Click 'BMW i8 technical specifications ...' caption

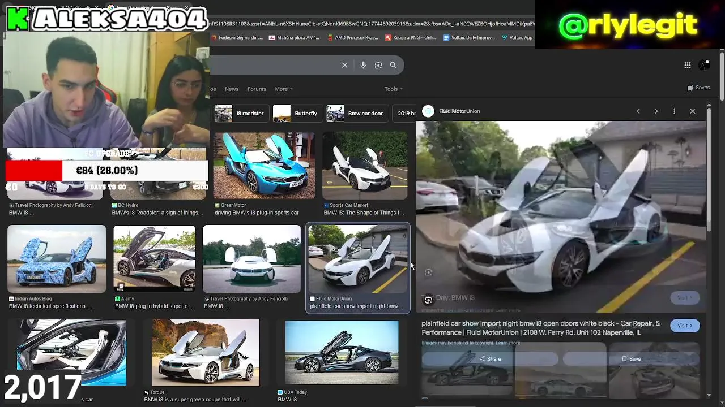pyautogui.click(x=50, y=306)
